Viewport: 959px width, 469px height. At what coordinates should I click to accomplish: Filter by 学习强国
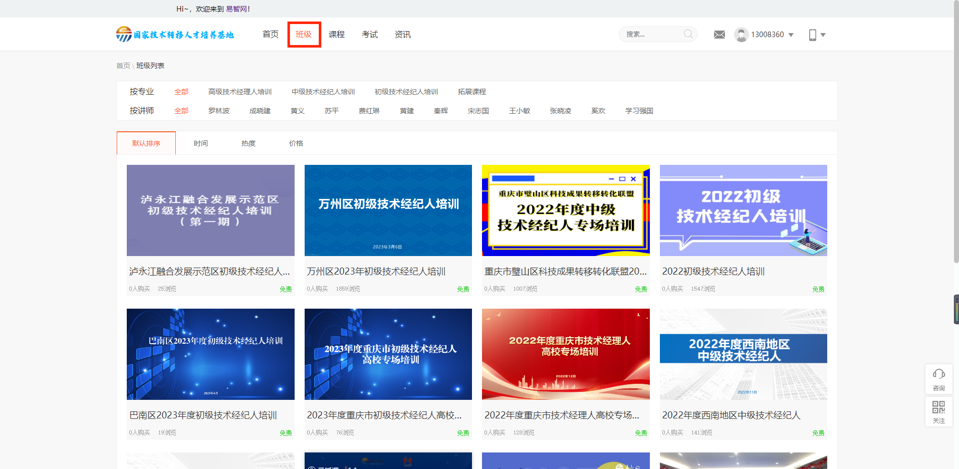(x=639, y=111)
